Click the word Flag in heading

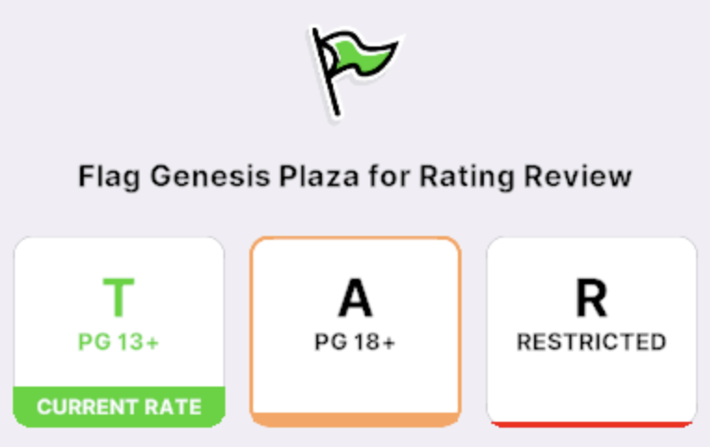[x=104, y=176]
